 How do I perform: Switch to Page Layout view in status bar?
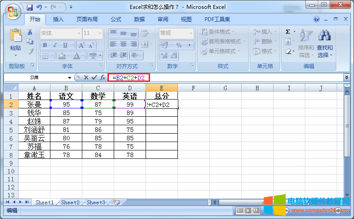248,211
